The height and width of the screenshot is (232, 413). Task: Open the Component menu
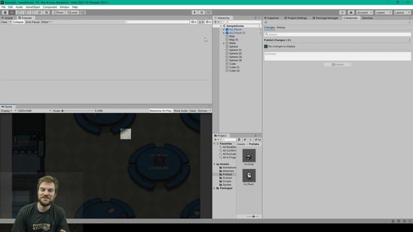coord(50,7)
